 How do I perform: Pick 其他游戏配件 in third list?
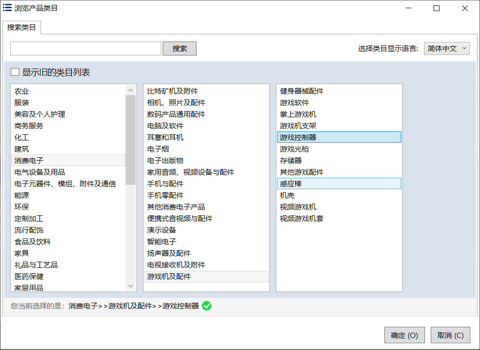[339, 172]
